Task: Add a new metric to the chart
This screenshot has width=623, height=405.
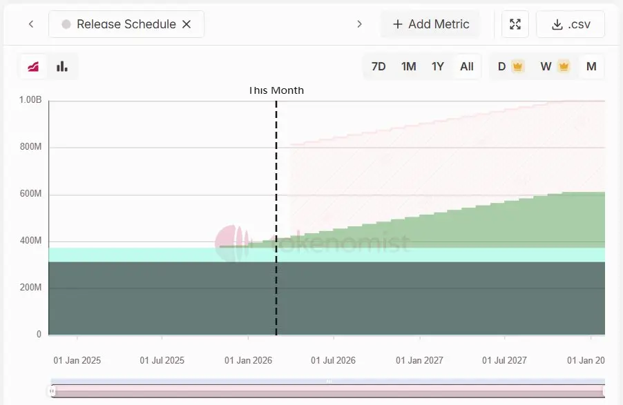Action: [x=431, y=24]
